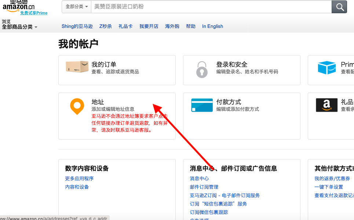The image size is (354, 220).
Task: Open the 消息中心 link
Action: [199, 178]
